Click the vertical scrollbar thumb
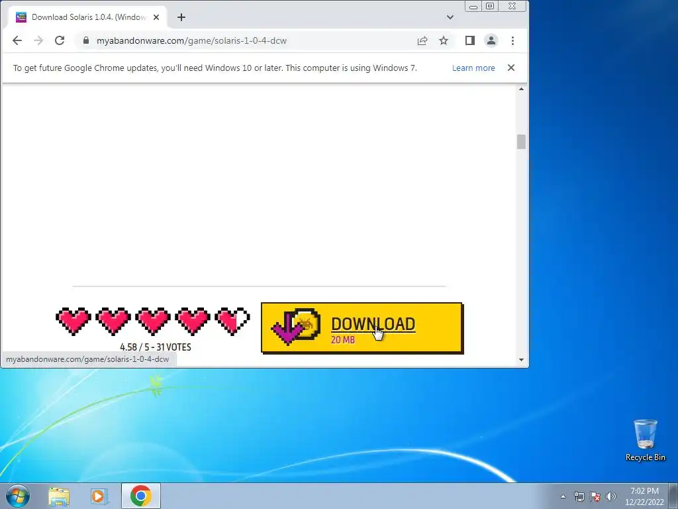This screenshot has height=509, width=678. click(521, 142)
